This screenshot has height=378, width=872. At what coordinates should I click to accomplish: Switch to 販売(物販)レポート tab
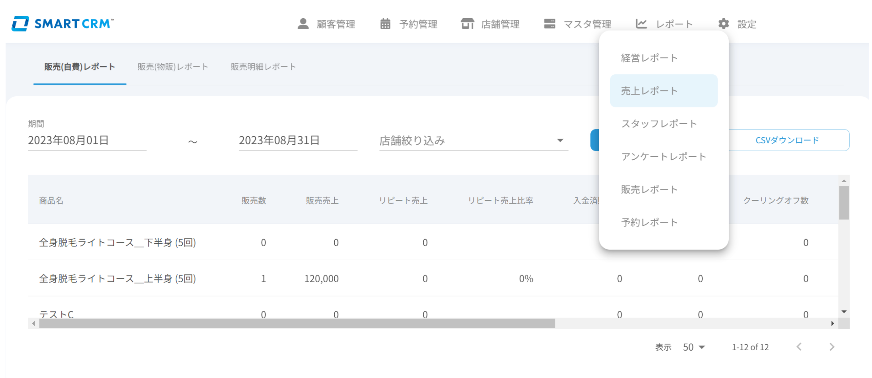pyautogui.click(x=173, y=67)
